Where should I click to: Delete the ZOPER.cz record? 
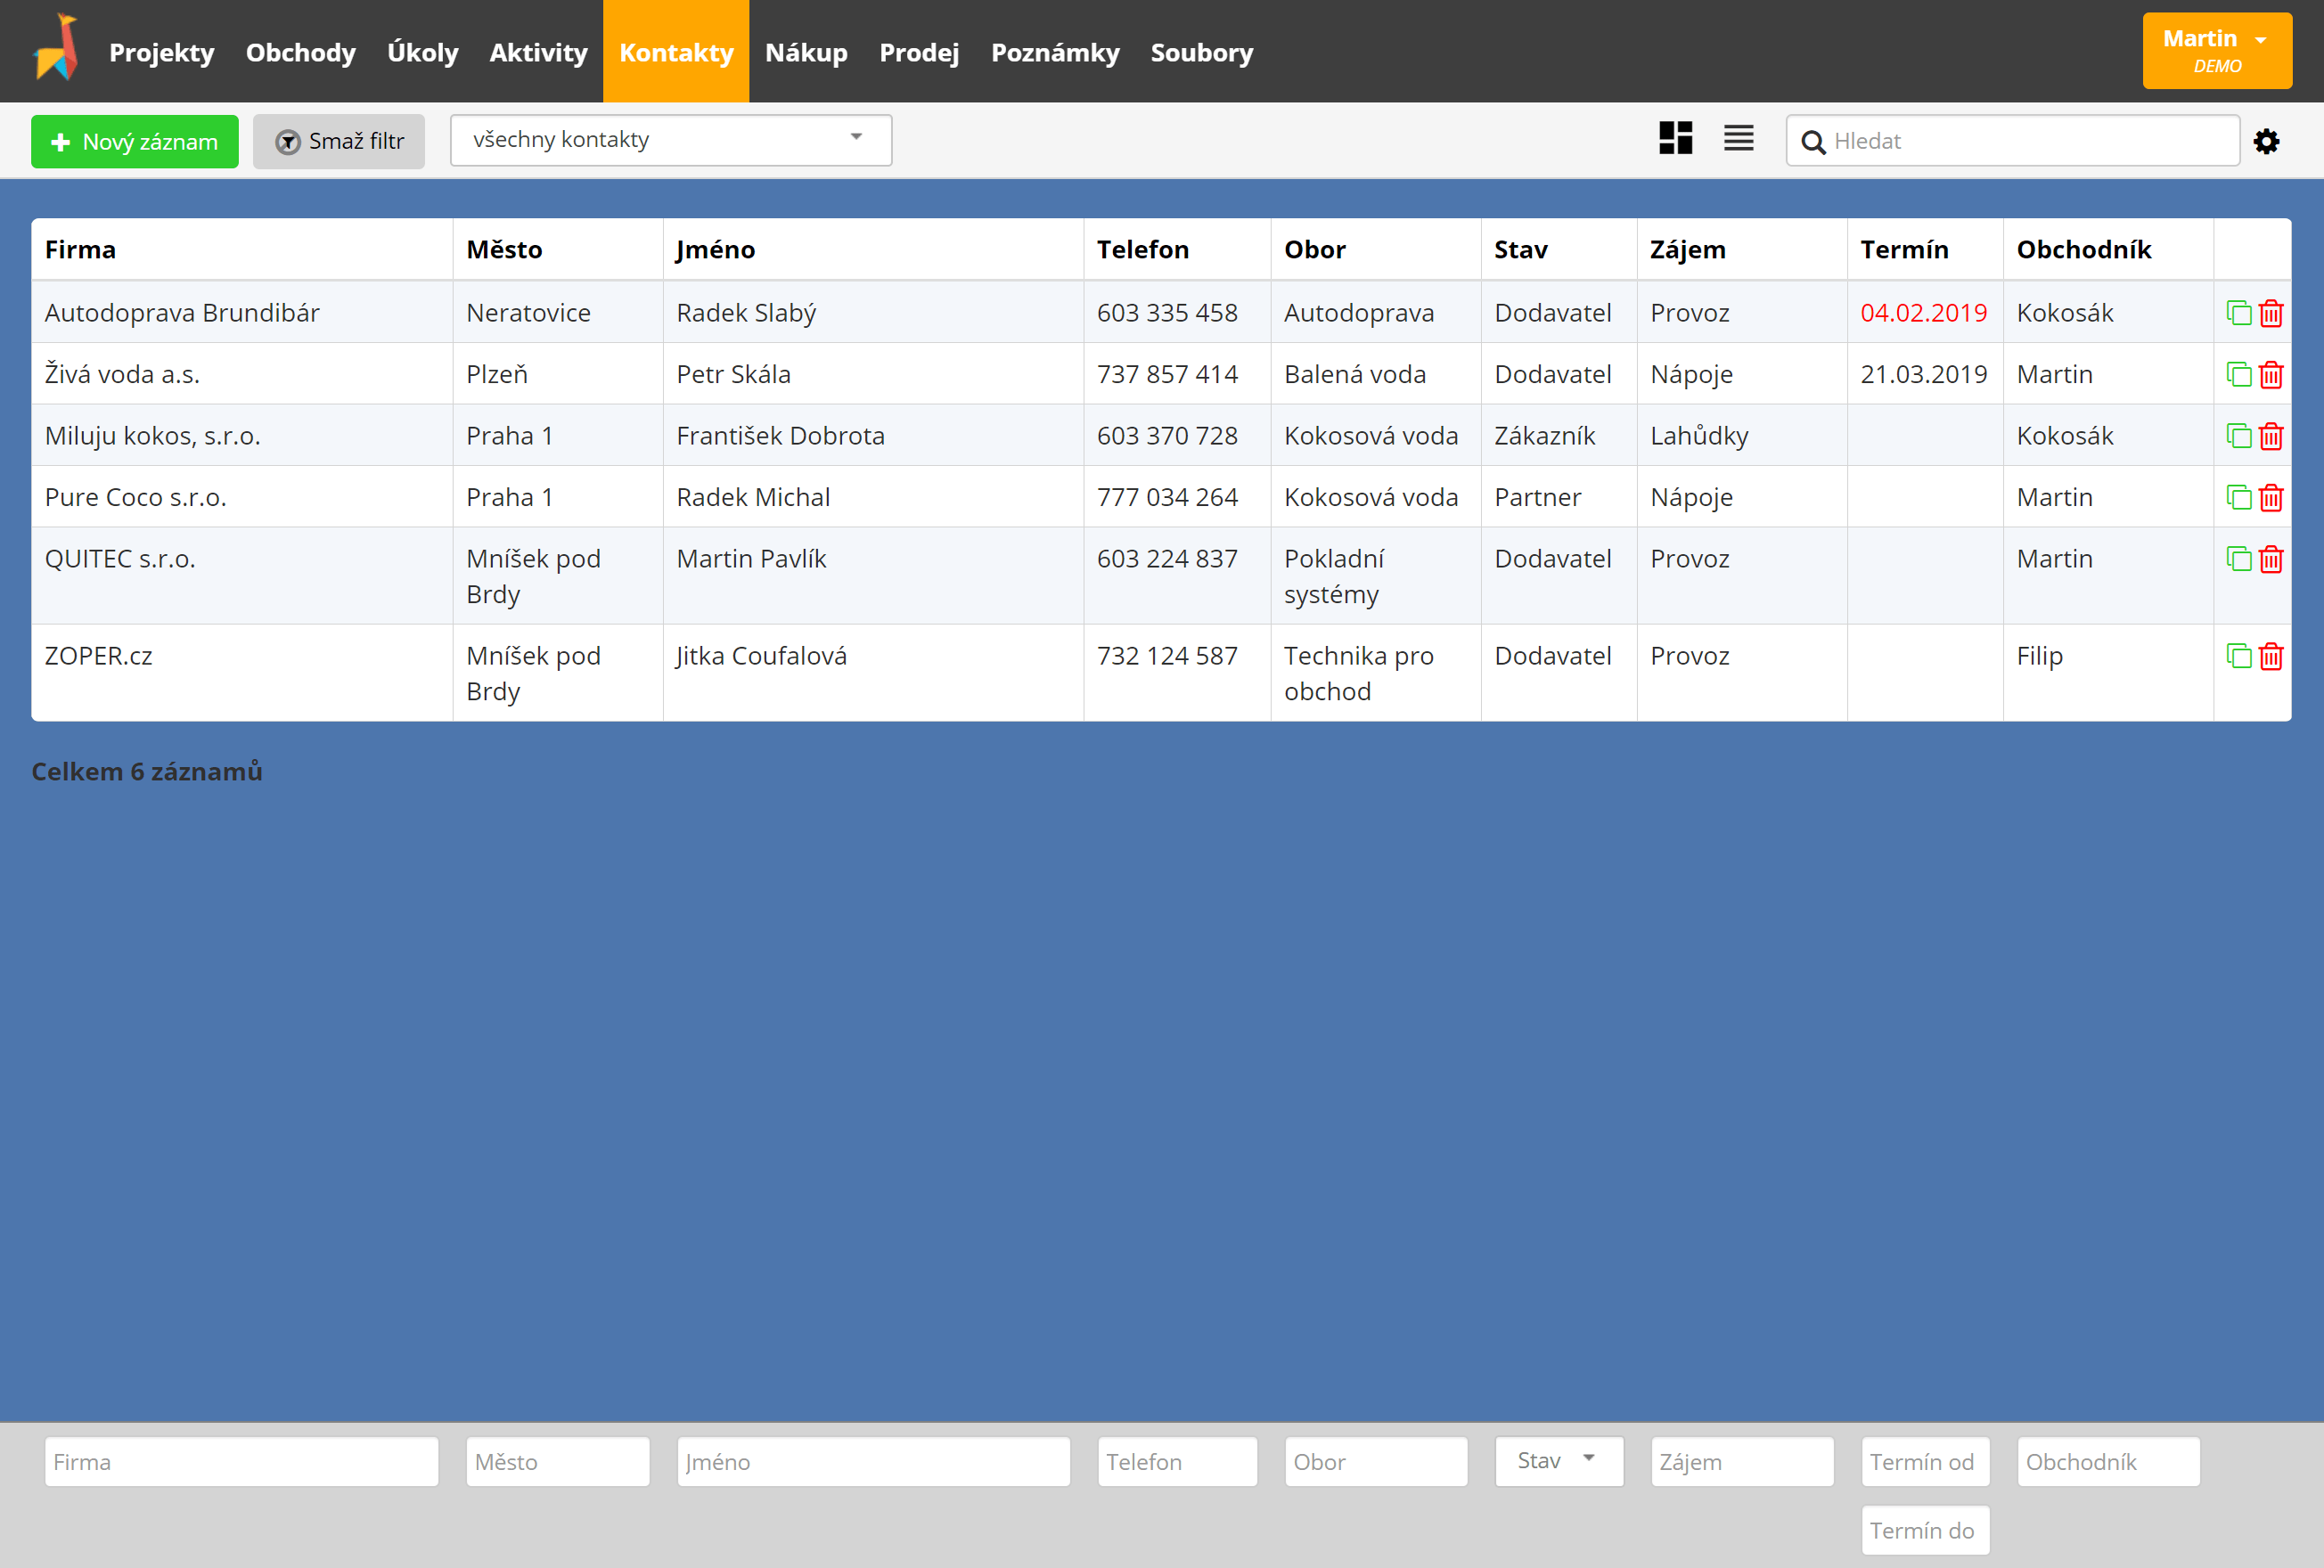(x=2271, y=656)
